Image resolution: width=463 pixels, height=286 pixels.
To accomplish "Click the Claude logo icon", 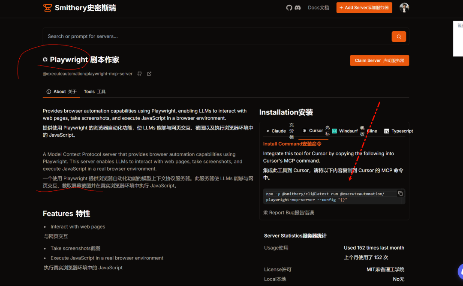I will click(x=268, y=131).
